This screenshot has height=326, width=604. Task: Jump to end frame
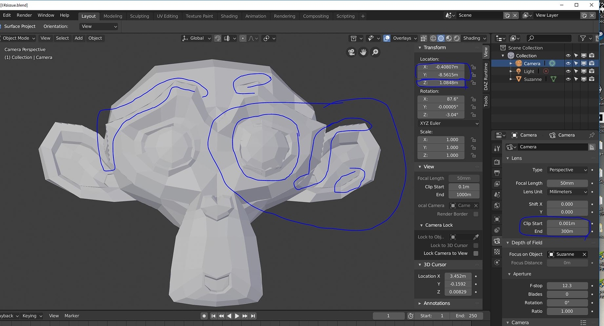coord(253,316)
